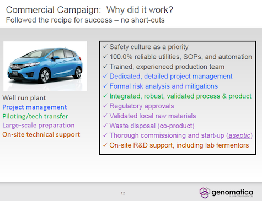
Task: Click checkmark beside "Regulatory approvals"
Action: [105, 106]
